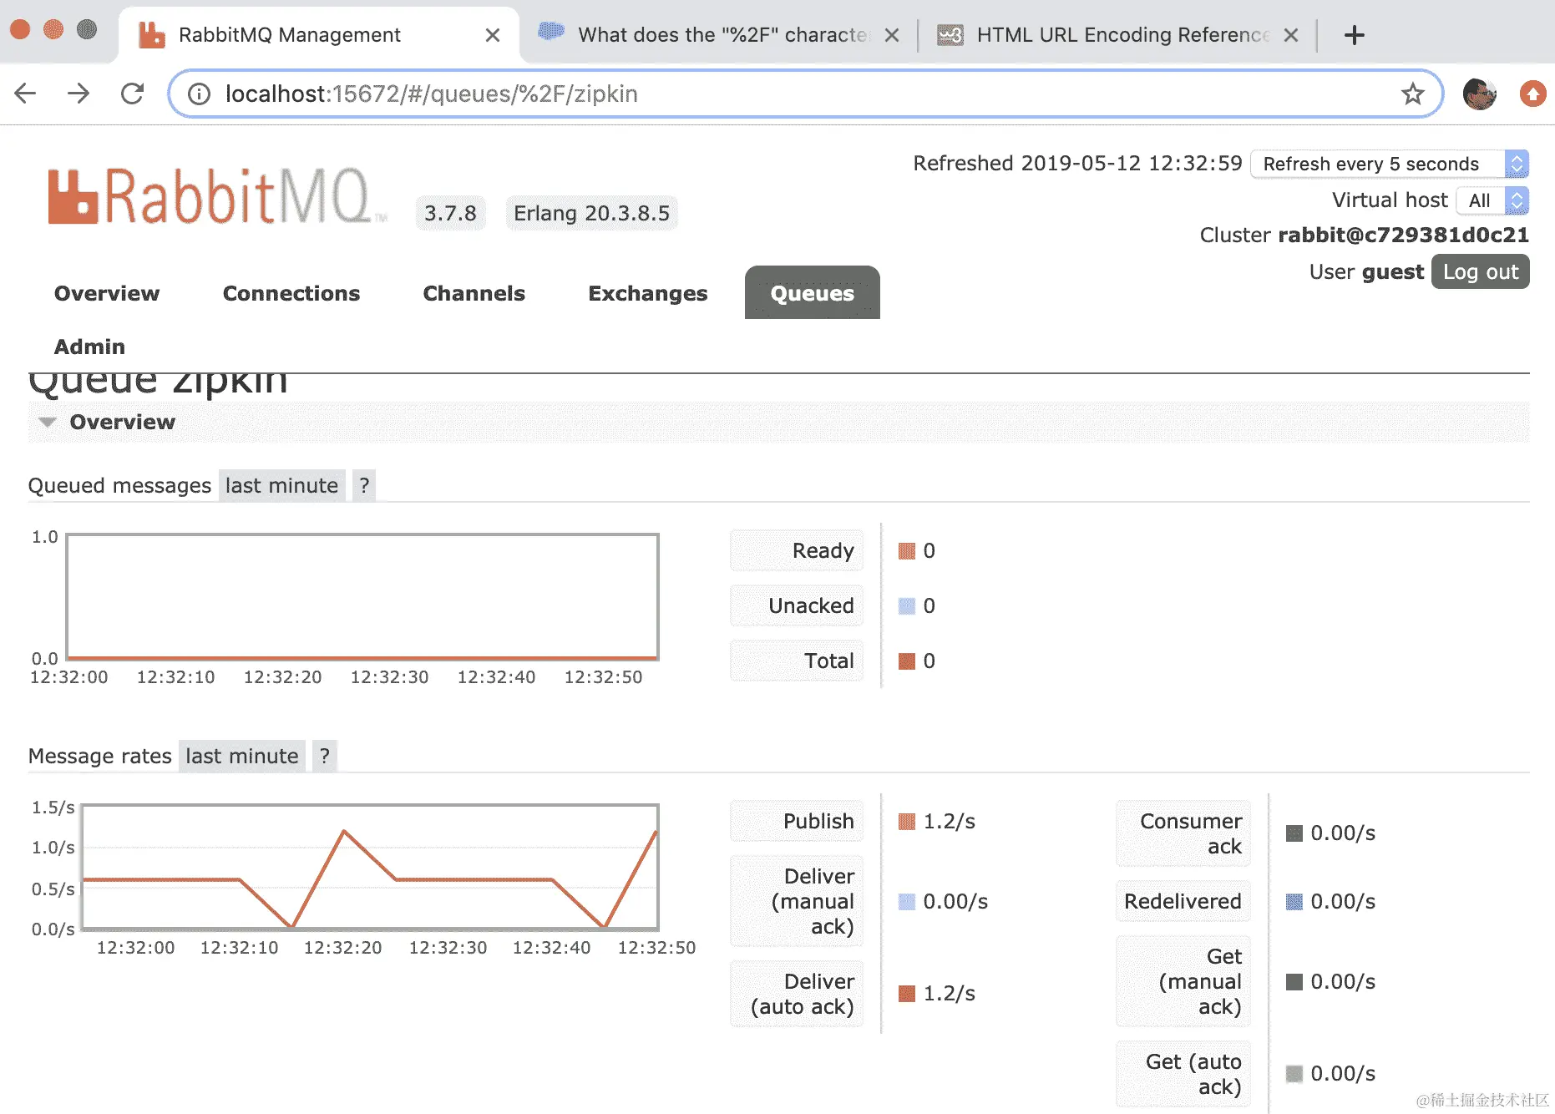Viewport: 1555px width, 1114px height.
Task: Open the Overview navigation tab
Action: tap(107, 293)
